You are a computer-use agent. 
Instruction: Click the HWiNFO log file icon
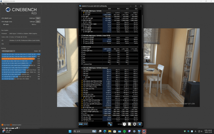click(129, 124)
